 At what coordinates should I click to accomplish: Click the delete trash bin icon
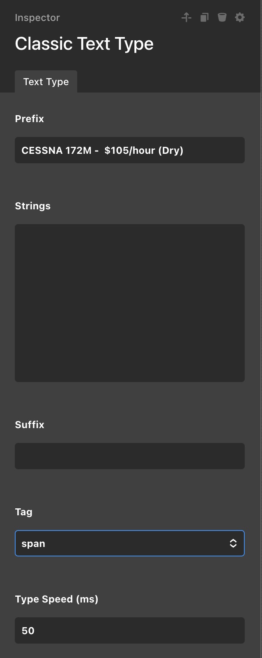(x=222, y=17)
